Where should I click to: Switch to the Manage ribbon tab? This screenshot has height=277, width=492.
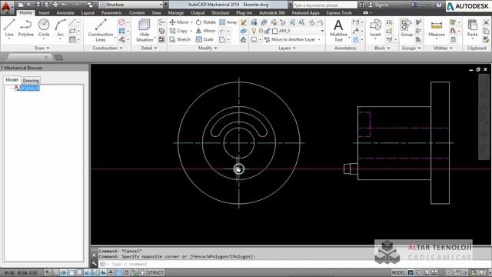coord(176,13)
